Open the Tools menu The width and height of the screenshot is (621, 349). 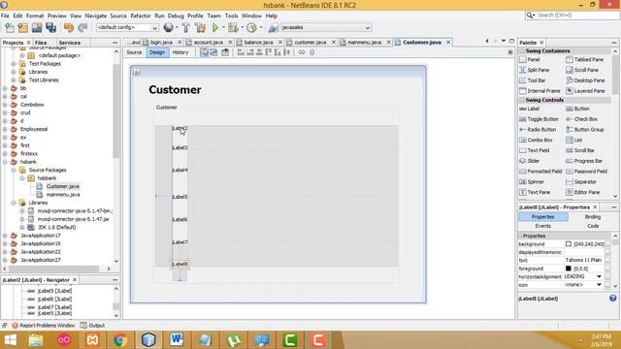click(x=231, y=16)
